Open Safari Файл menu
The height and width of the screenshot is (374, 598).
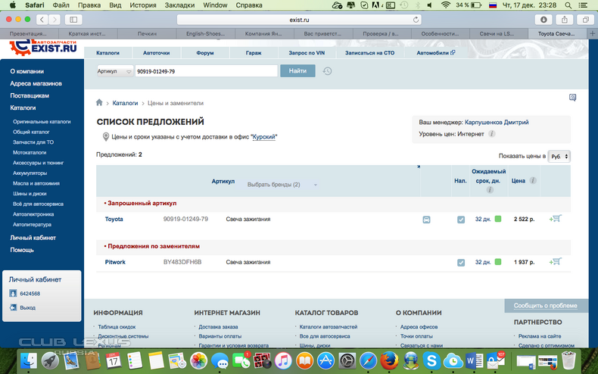[x=61, y=5]
